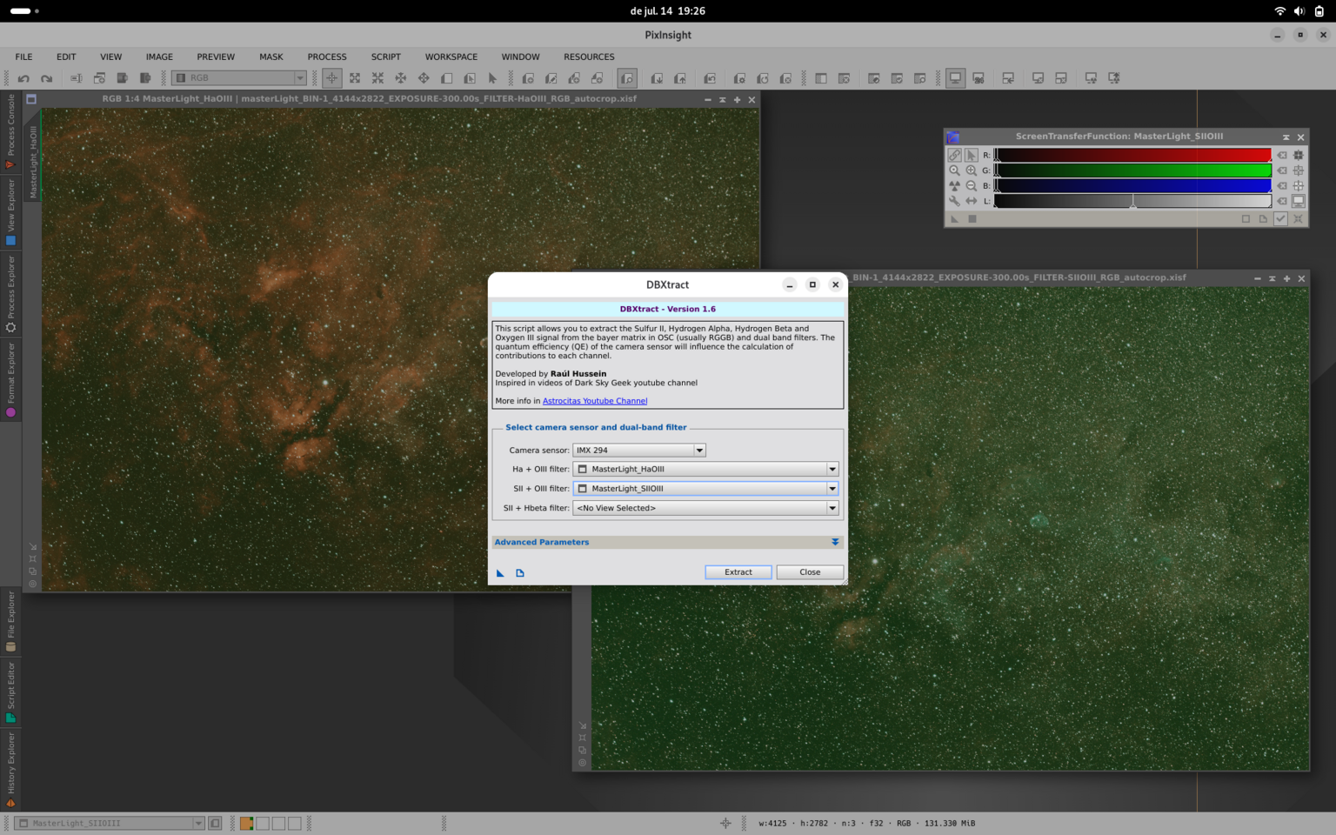Screen dimensions: 1336x835
Task: Open the View Explorer side tab
Action: point(10,212)
